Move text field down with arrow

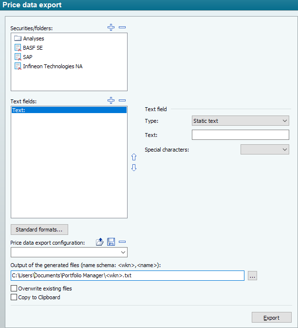click(134, 168)
